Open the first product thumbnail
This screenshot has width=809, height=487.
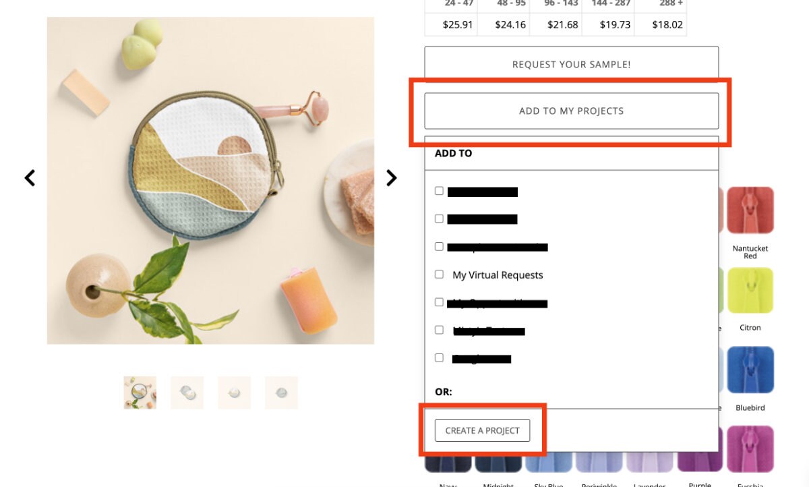click(x=140, y=393)
